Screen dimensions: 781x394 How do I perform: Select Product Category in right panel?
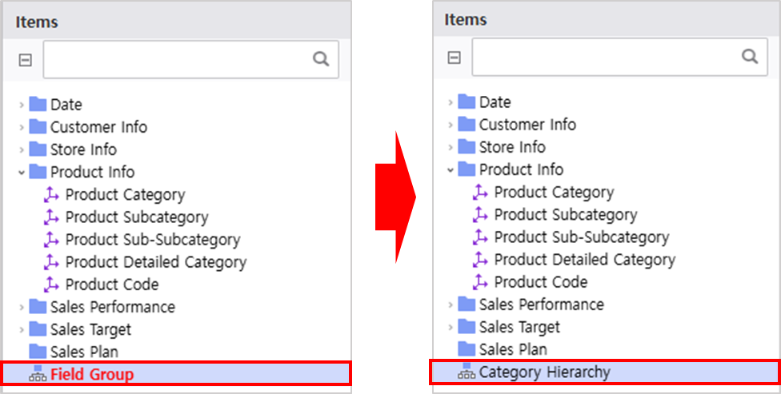(554, 193)
